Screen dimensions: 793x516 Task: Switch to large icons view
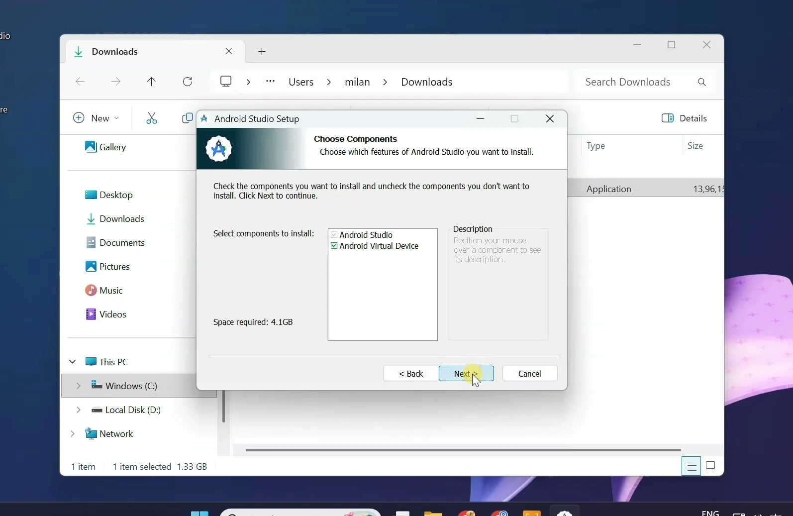coord(711,466)
